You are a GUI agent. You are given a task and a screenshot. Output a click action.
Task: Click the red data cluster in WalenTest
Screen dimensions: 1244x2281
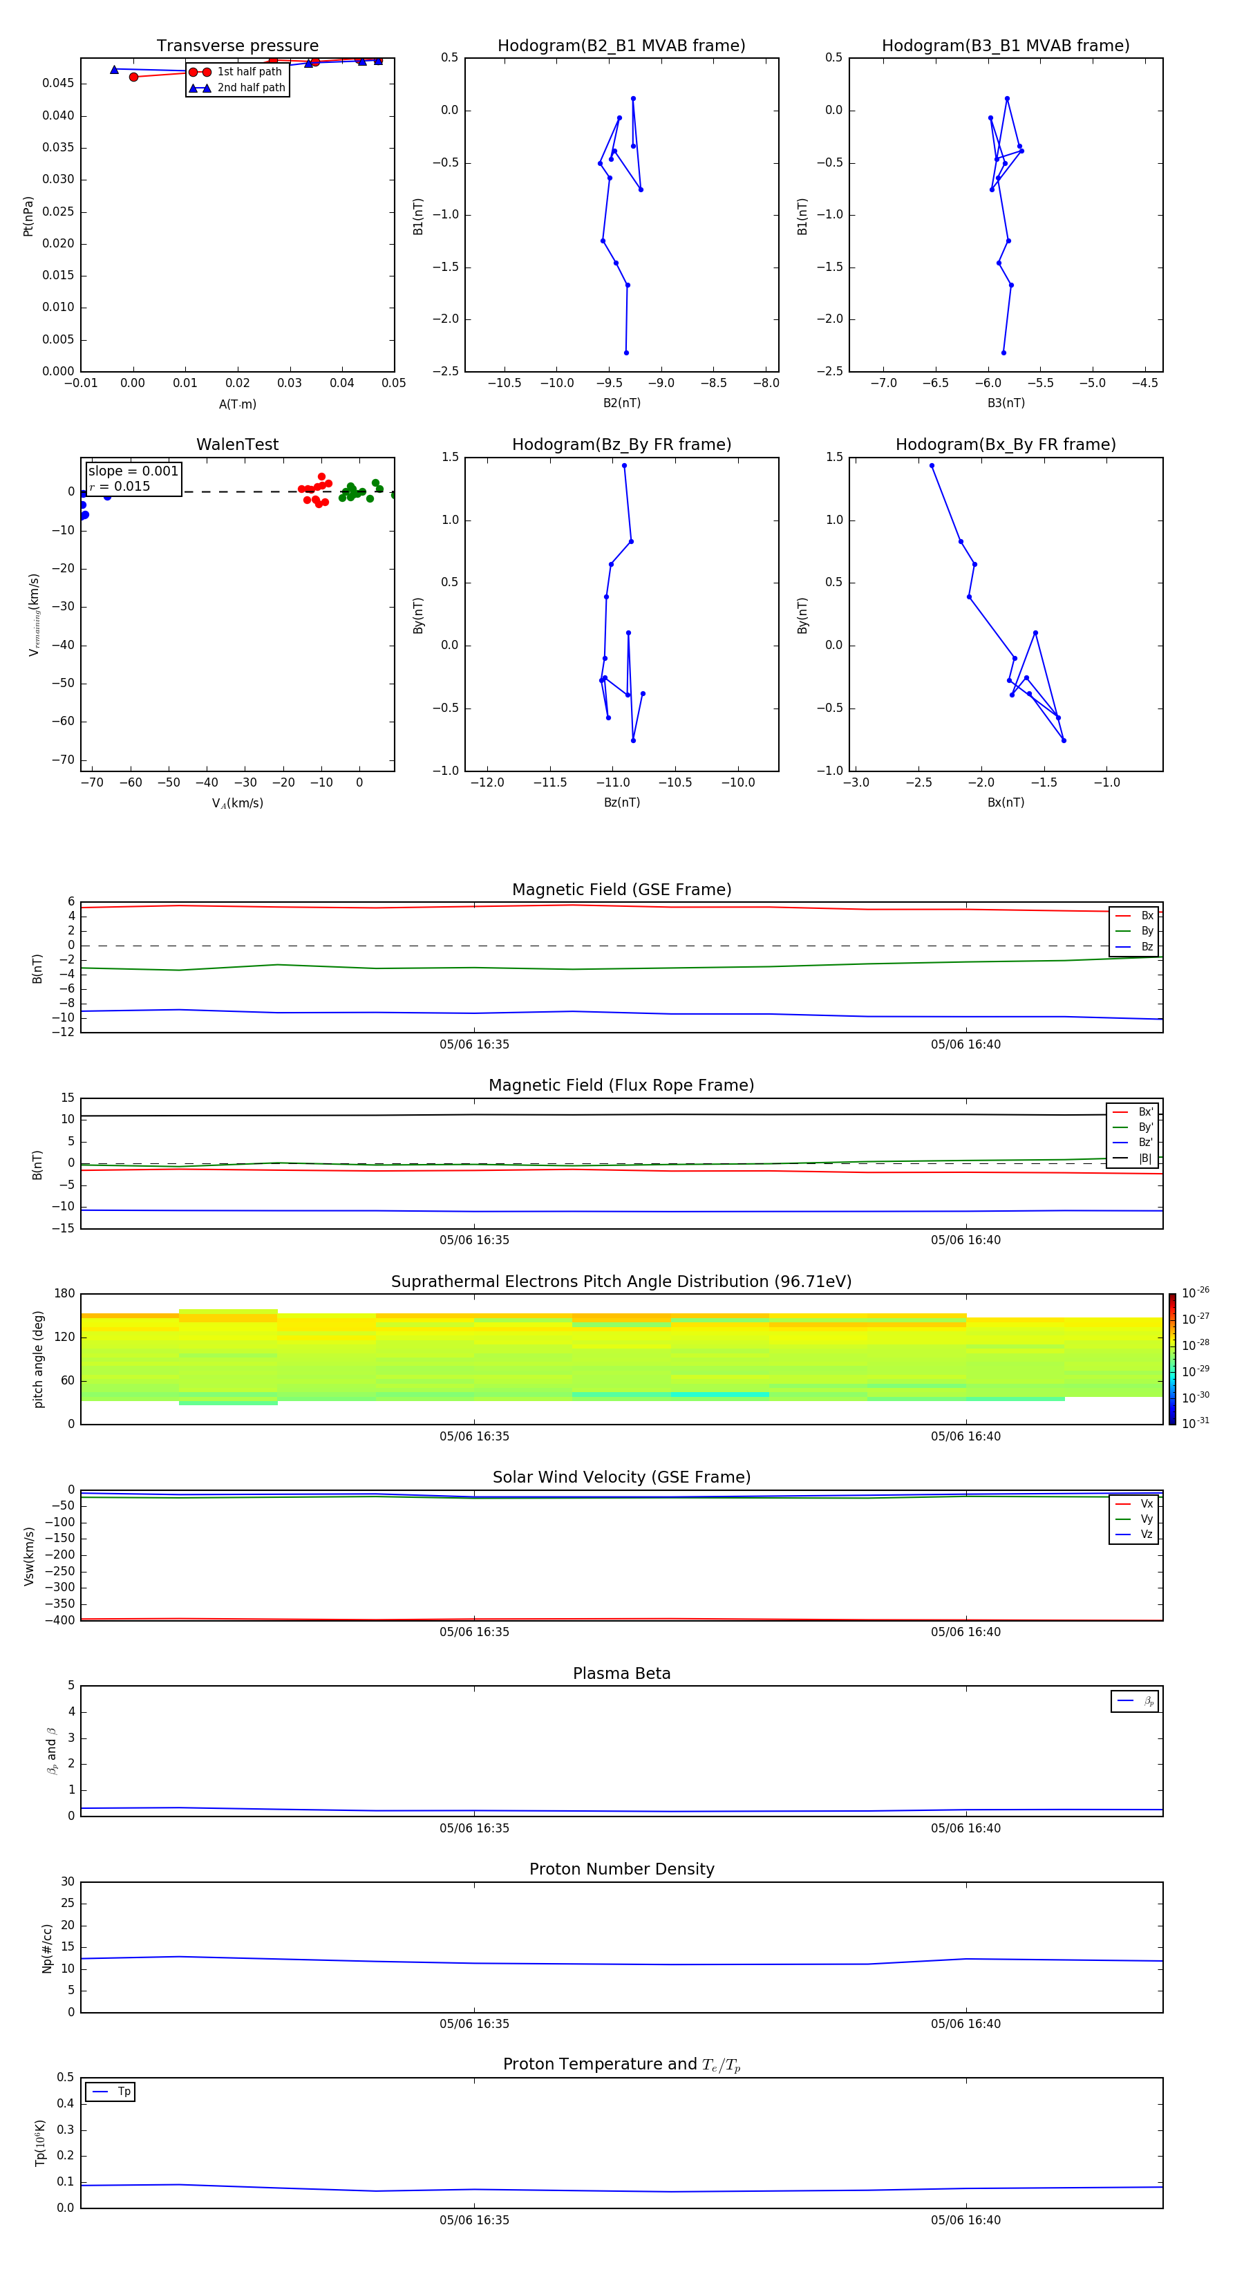(315, 491)
